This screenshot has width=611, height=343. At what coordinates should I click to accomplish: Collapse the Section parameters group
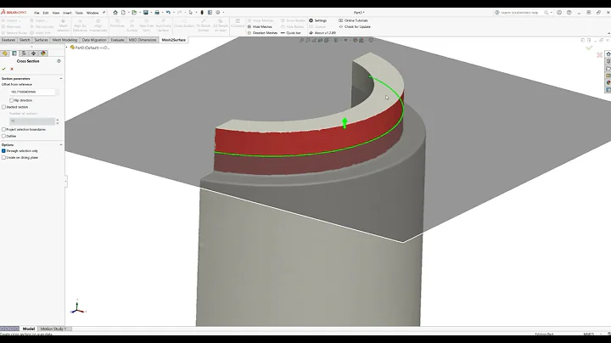click(x=61, y=79)
